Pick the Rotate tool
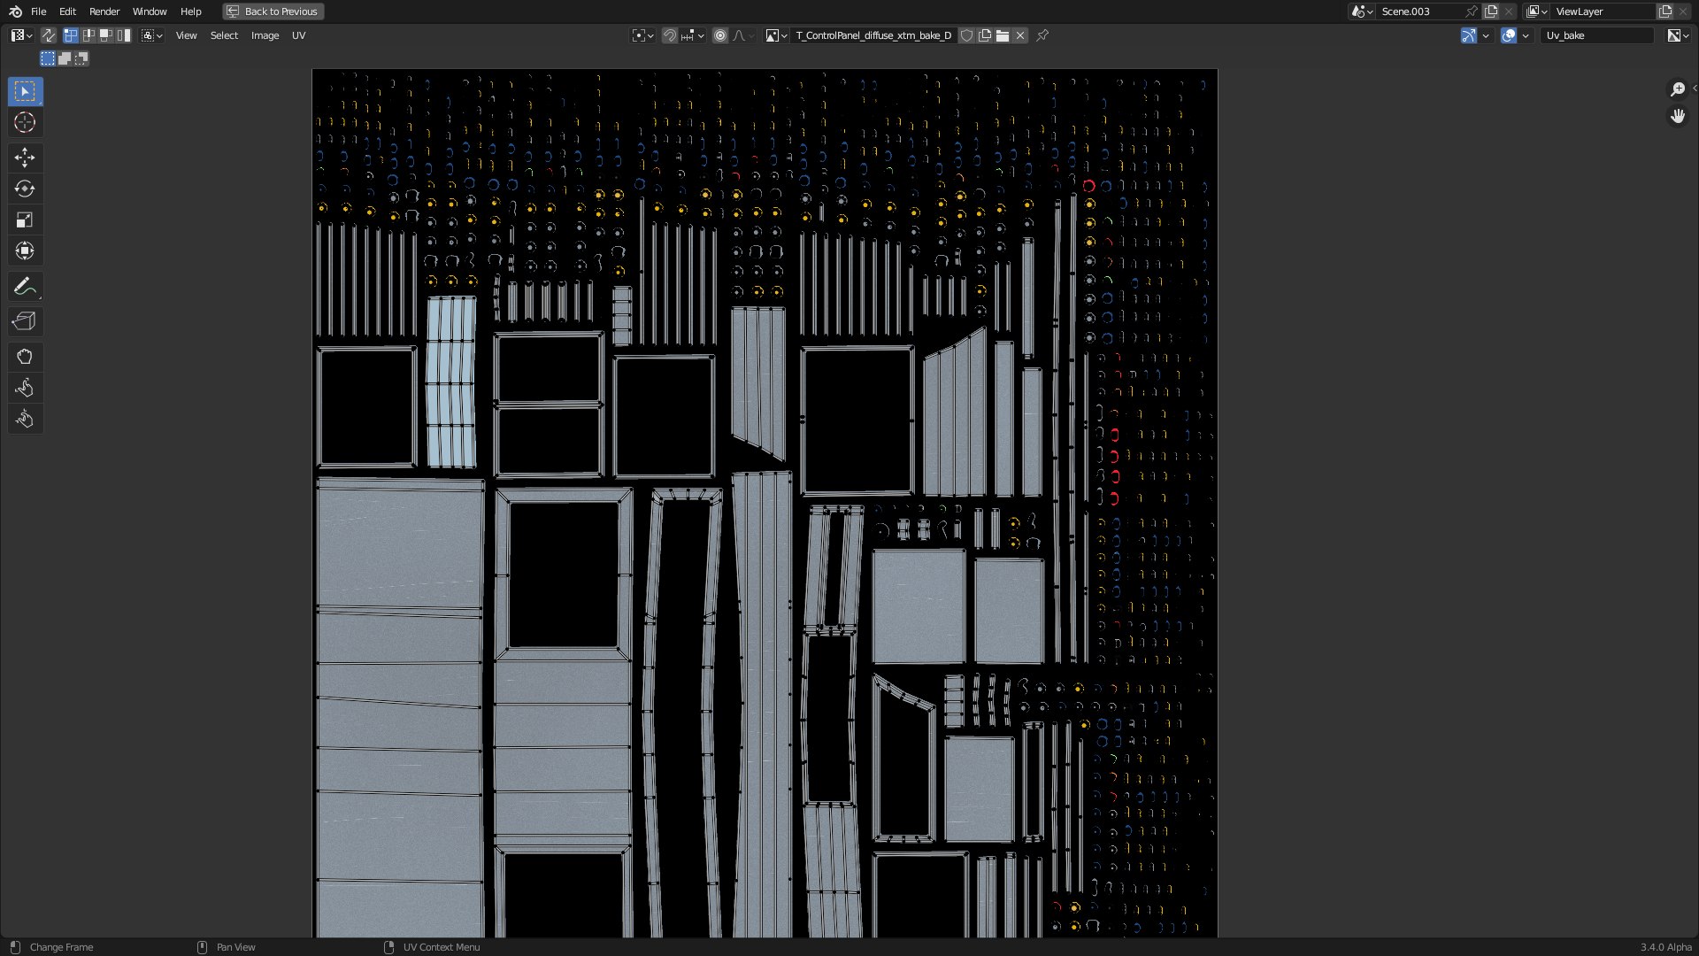1699x956 pixels. point(25,189)
